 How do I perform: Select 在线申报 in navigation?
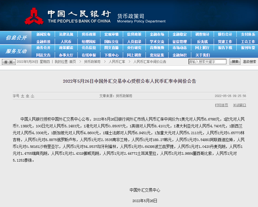89,55
